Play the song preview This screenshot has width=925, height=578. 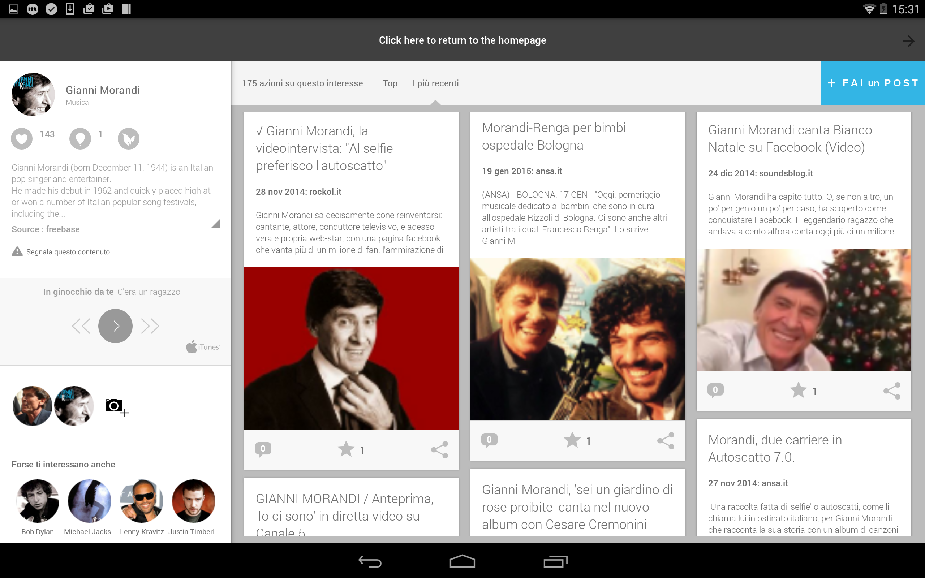pos(115,326)
